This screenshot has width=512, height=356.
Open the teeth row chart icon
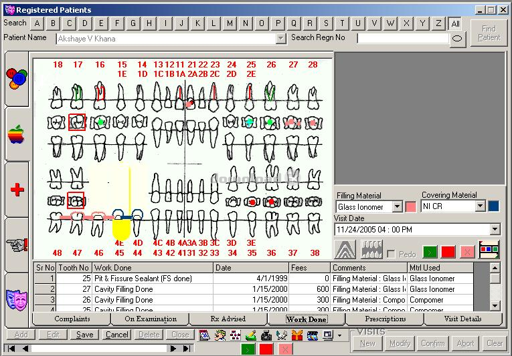(x=371, y=250)
